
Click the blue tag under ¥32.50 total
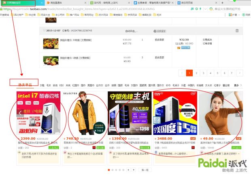tap(185, 48)
